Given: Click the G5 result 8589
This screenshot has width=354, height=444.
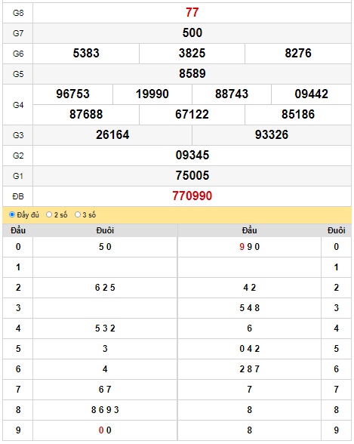Looking at the screenshot, I should coord(192,74).
